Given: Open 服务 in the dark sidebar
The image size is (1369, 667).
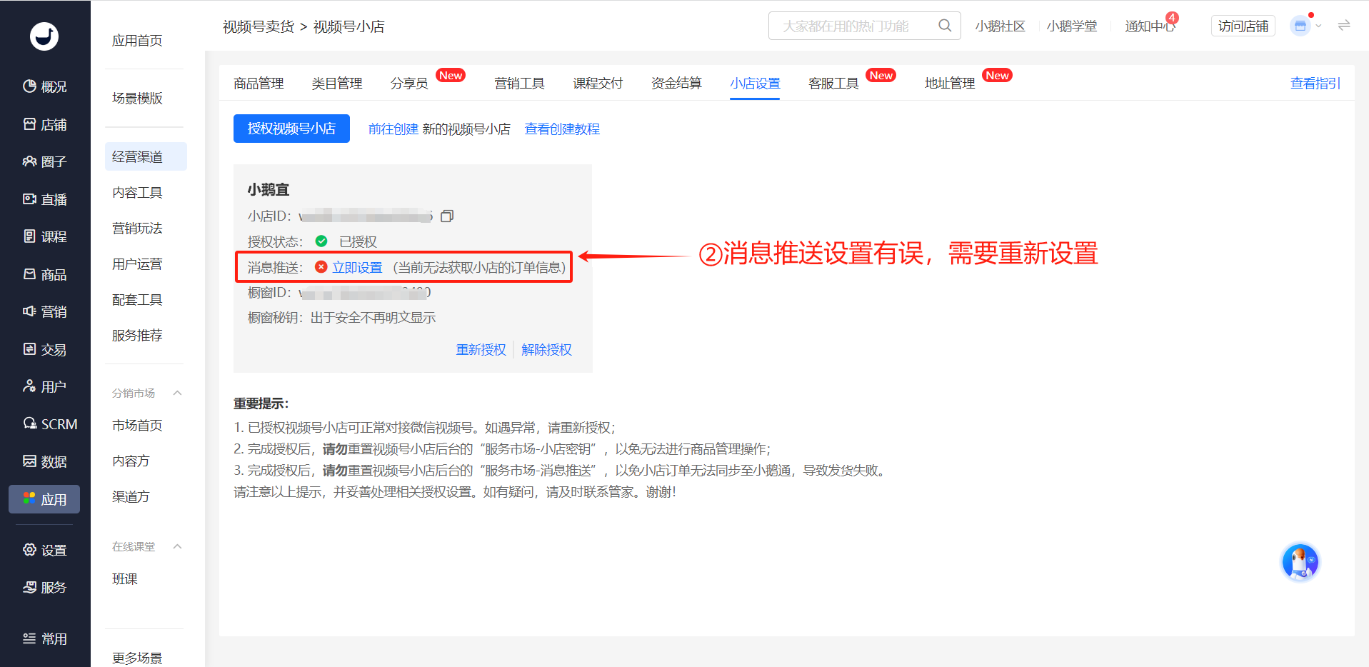Looking at the screenshot, I should pyautogui.click(x=45, y=587).
